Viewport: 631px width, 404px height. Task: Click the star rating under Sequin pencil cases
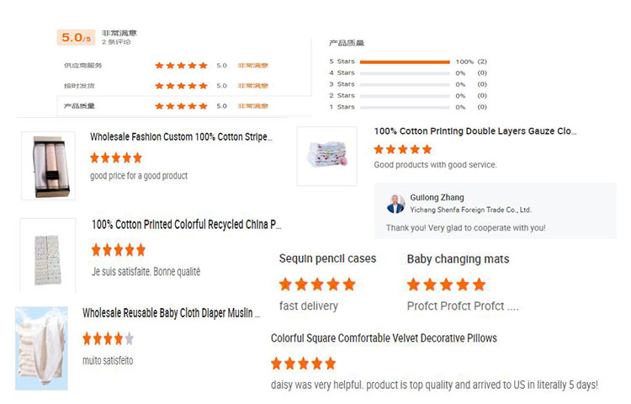point(317,284)
